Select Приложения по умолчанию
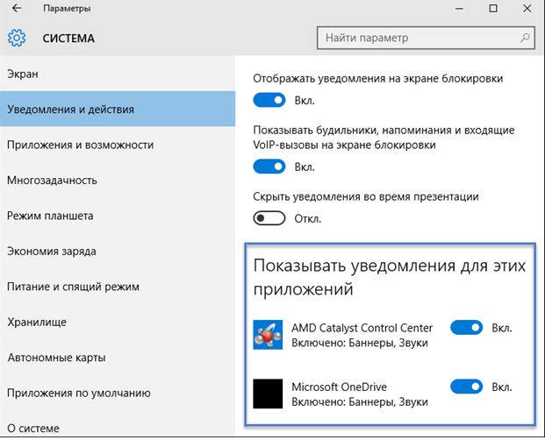Image resolution: width=545 pixels, height=440 pixels. (x=118, y=393)
